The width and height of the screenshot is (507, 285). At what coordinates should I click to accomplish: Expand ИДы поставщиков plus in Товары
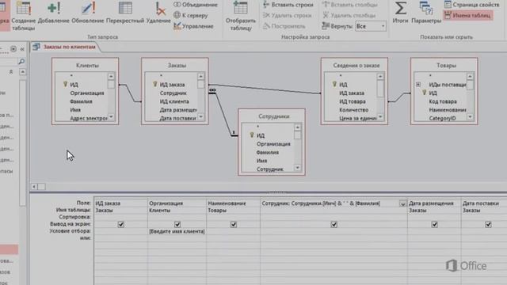click(418, 85)
